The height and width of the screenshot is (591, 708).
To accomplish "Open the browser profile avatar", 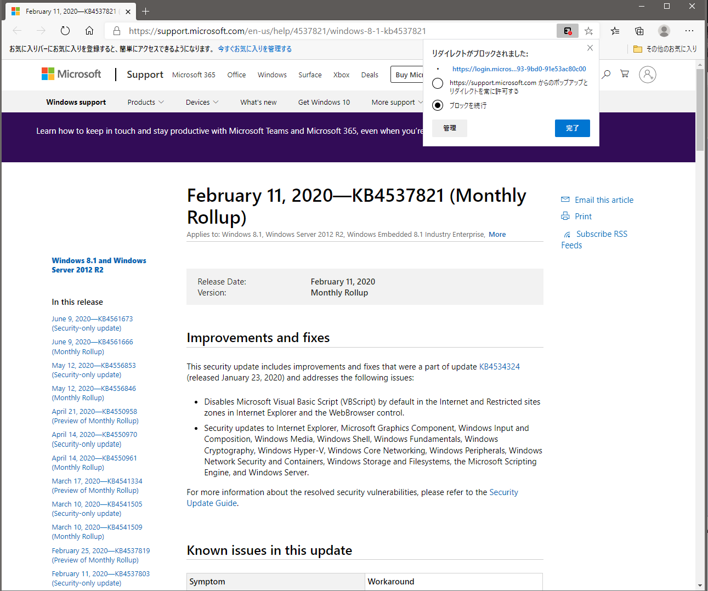I will (664, 31).
